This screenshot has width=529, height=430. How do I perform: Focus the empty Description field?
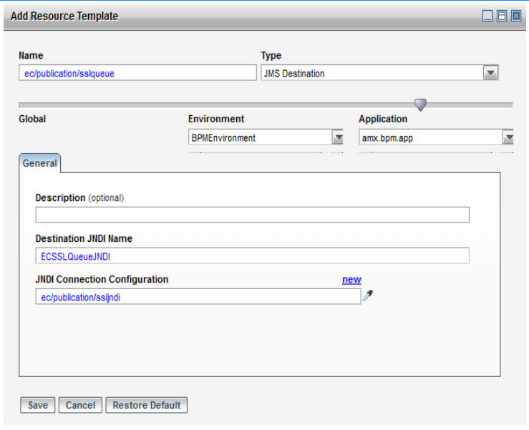[253, 215]
